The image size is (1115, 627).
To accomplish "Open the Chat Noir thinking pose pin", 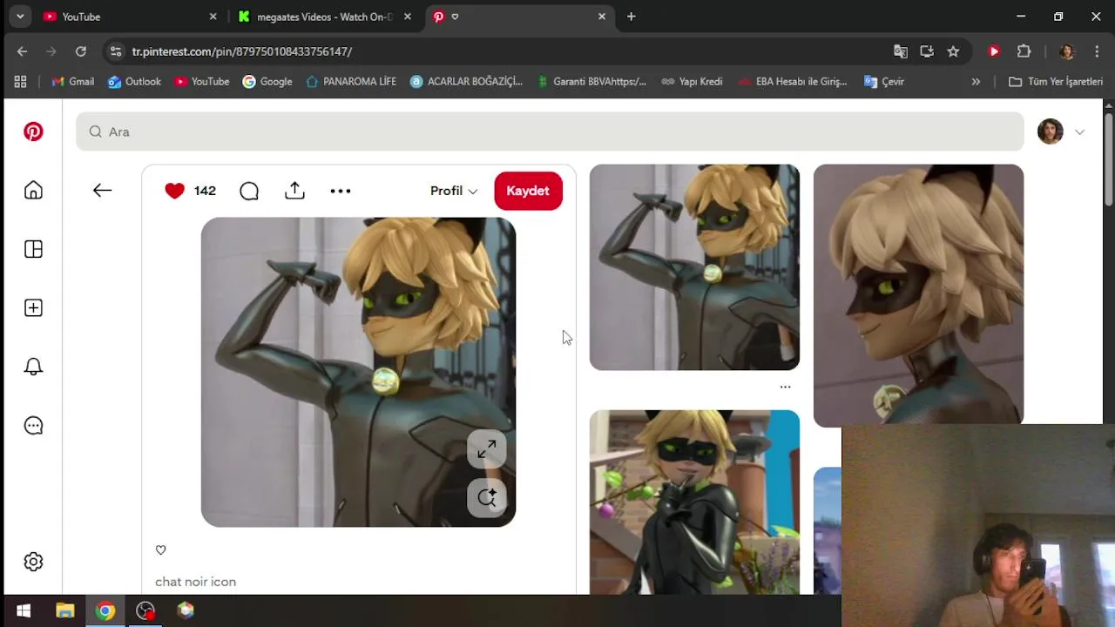I will tap(694, 502).
